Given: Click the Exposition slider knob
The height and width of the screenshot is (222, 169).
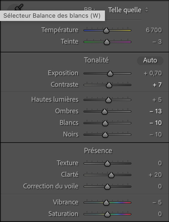Looking at the screenshot, I should tap(110, 74).
